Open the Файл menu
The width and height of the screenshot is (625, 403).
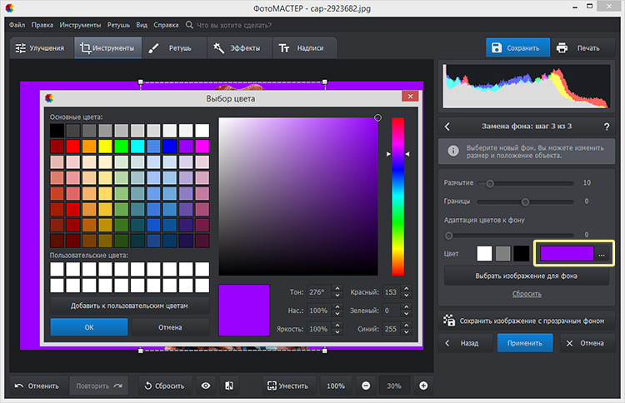(17, 25)
